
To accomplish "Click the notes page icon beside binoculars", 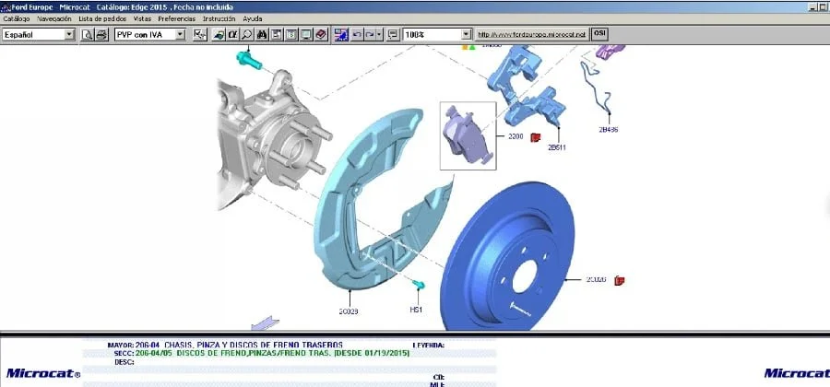I will (276, 34).
